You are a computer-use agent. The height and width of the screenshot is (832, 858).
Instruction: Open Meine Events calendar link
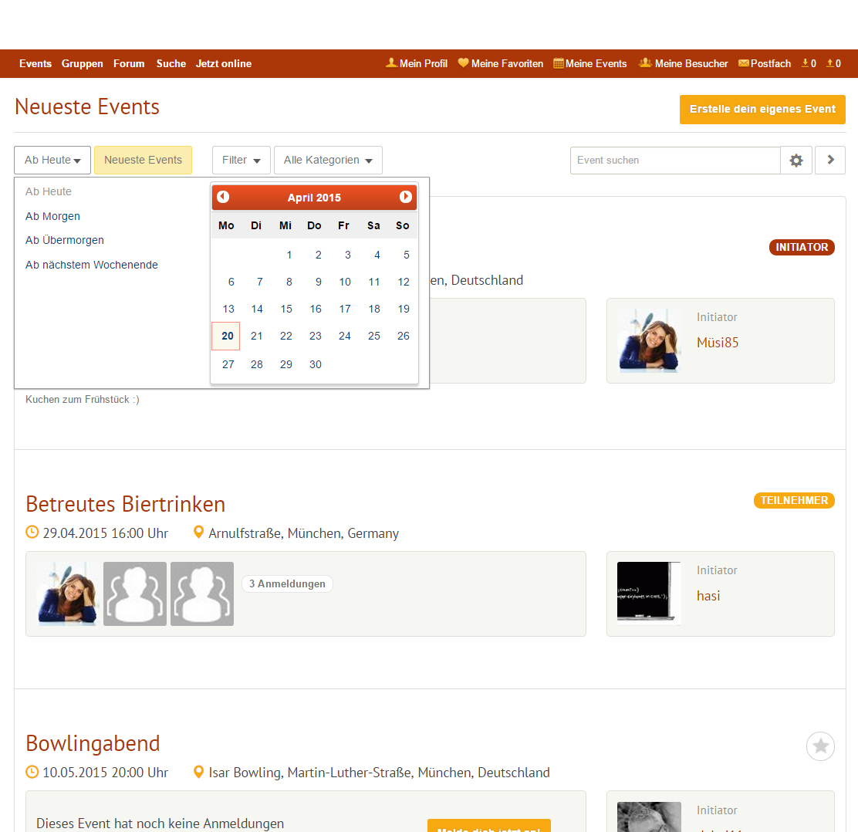point(590,63)
